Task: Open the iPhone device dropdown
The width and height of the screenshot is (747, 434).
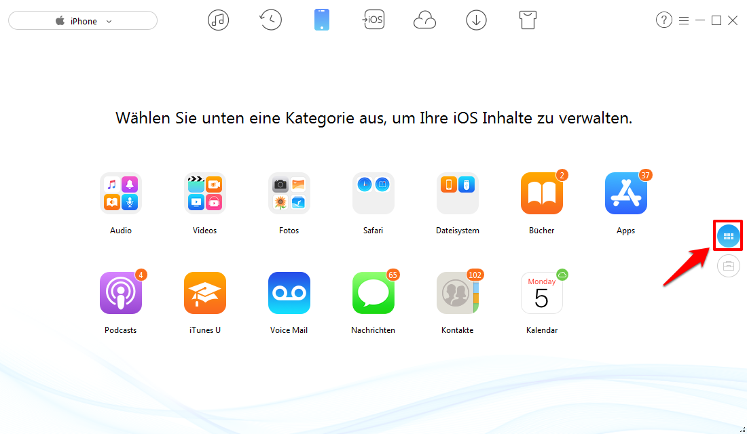Action: pyautogui.click(x=83, y=21)
